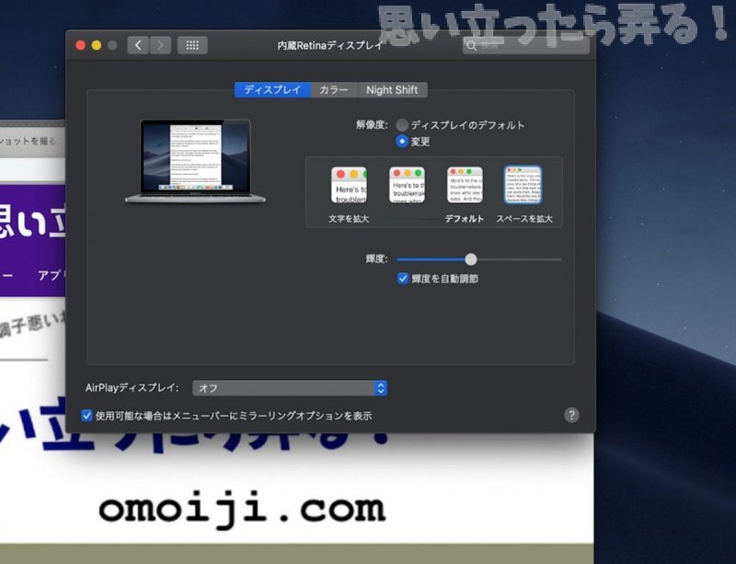Click the forward navigation arrow
The width and height of the screenshot is (736, 564).
click(x=160, y=45)
